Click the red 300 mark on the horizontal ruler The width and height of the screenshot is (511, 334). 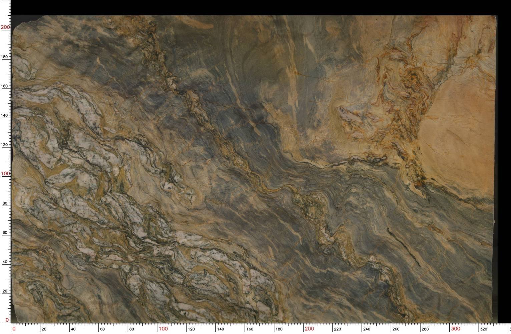click(455, 329)
